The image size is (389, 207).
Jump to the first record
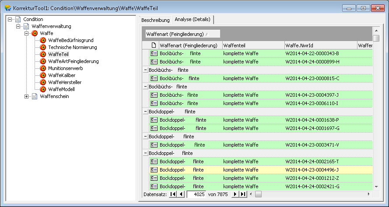[x=172, y=194]
